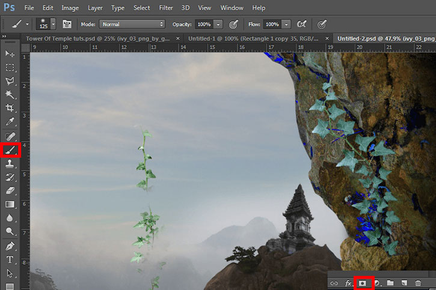436x290 pixels.
Task: Select the Eraser tool
Action: (10, 191)
